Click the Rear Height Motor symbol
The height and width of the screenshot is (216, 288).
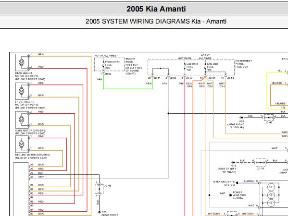[22, 62]
